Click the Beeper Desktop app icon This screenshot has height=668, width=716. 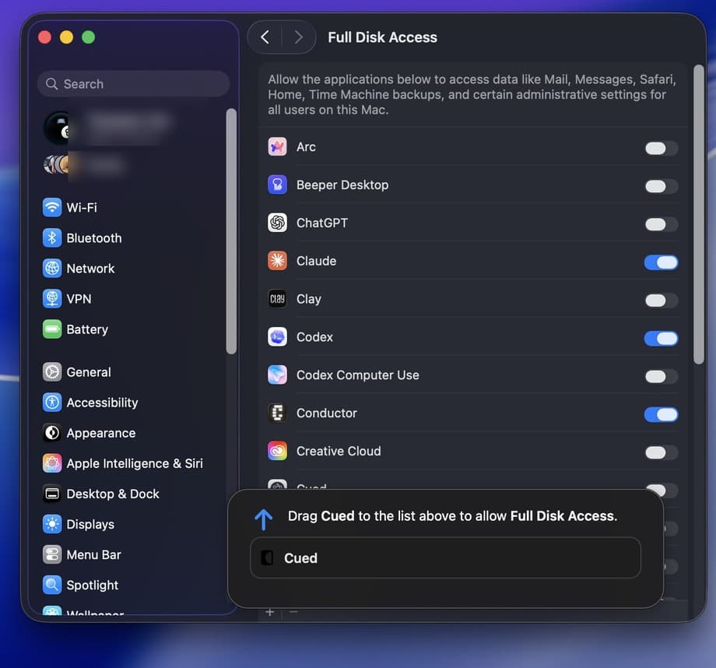[x=277, y=185]
